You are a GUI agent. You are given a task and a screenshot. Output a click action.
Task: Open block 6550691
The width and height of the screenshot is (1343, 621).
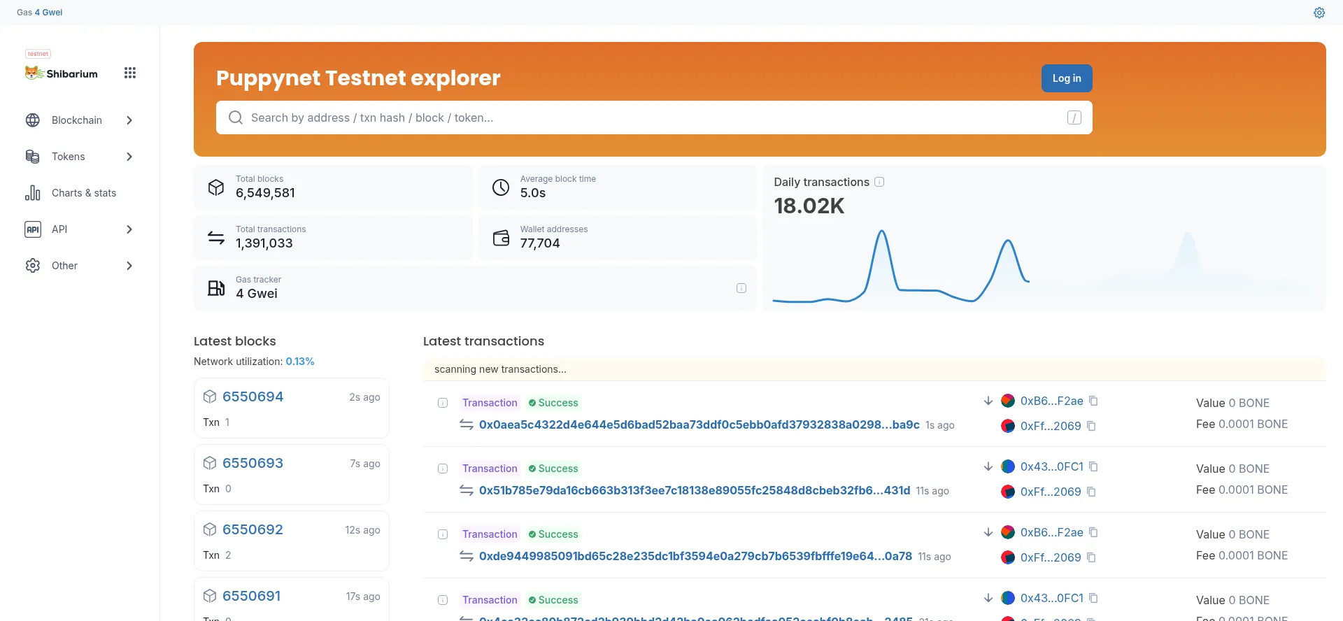point(251,596)
